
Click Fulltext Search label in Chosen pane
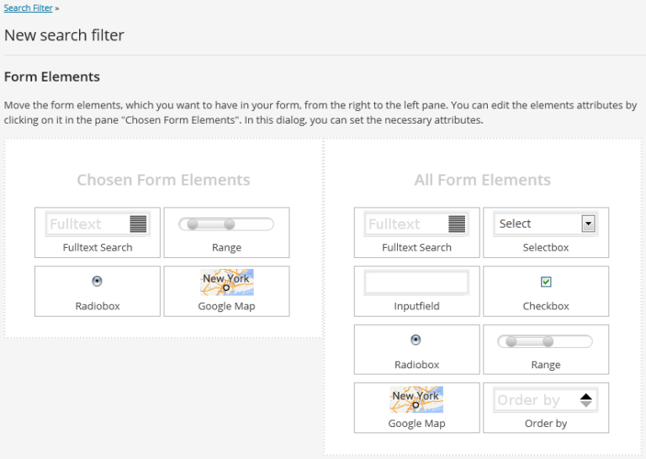[98, 247]
